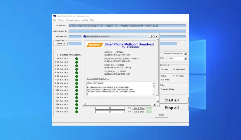This screenshot has height=140, width=241.
Task: Close the About Multiport download dialog
Action: tap(157, 36)
